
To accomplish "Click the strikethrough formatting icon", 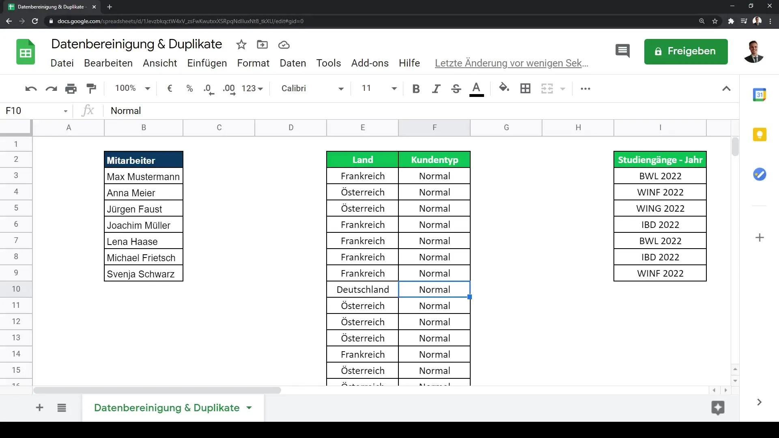I will 456,88.
